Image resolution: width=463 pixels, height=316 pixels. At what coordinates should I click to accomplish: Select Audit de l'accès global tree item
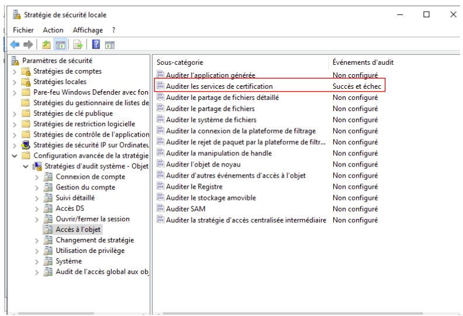102,272
